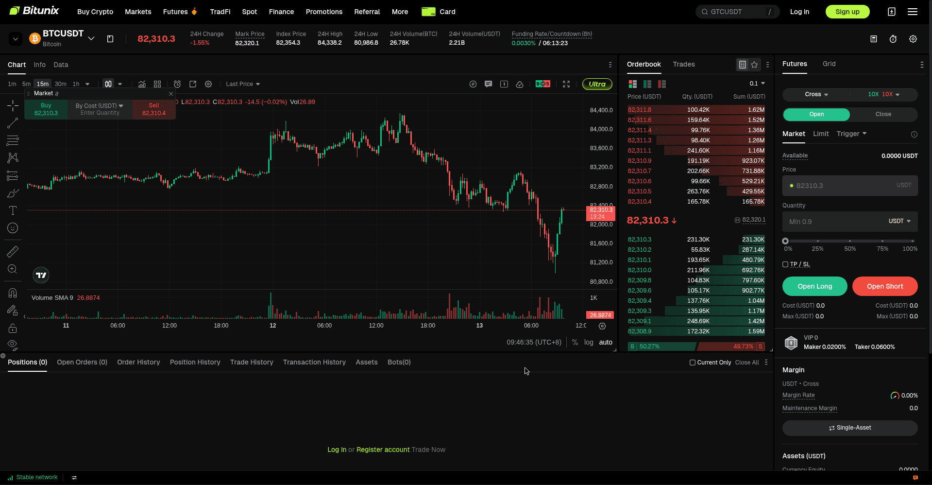932x485 pixels.
Task: Check the Current Only option
Action: point(693,363)
